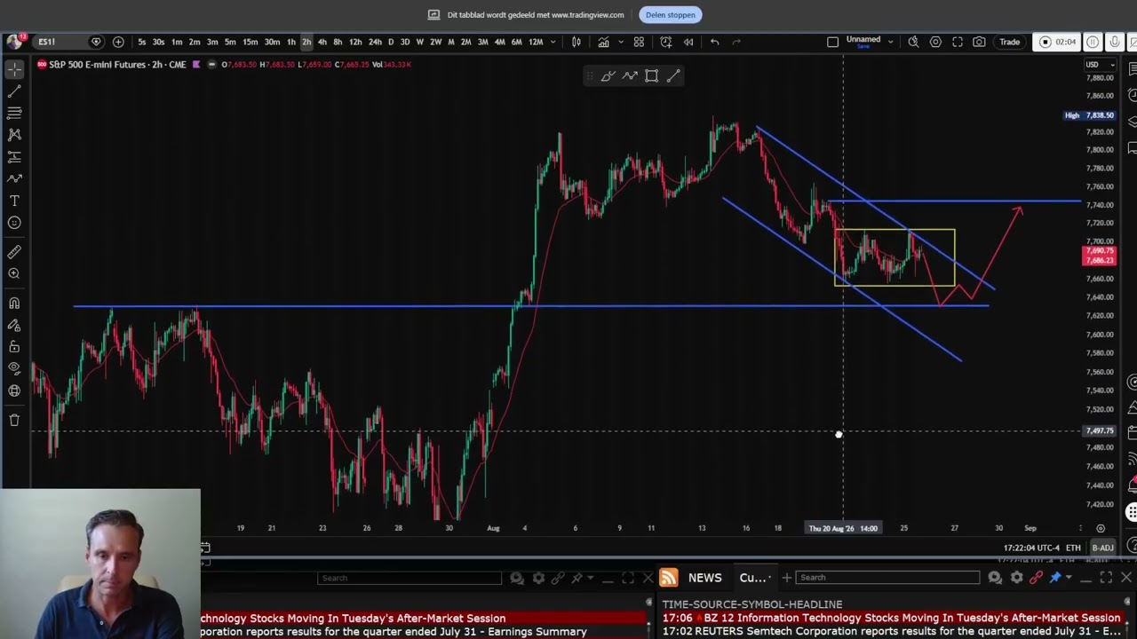Delete drawings with the trash icon
The height and width of the screenshot is (639, 1137).
pyautogui.click(x=14, y=420)
